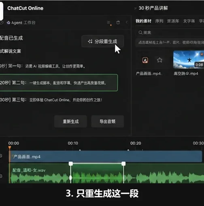Viewport: 204px width, 206px height.
Task: Click the orange pen icon on 产品画面.mp4 card
Action: (145, 60)
